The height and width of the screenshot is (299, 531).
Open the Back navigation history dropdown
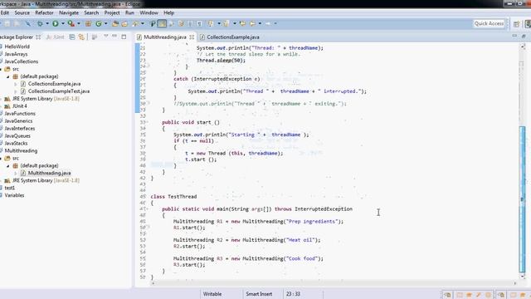tap(260, 23)
